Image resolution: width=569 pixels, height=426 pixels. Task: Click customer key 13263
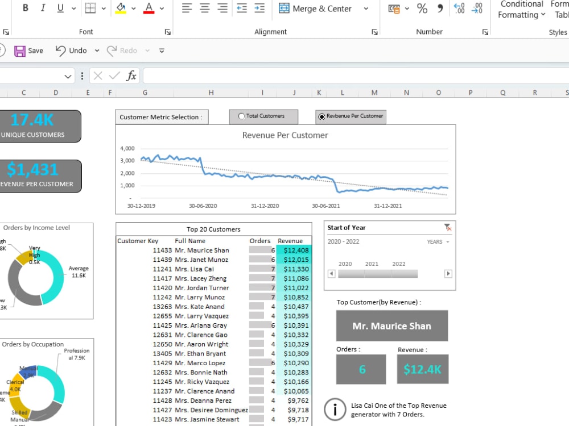pyautogui.click(x=162, y=307)
